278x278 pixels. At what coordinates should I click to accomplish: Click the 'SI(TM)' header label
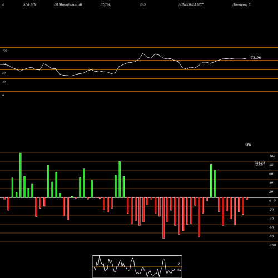(106, 4)
